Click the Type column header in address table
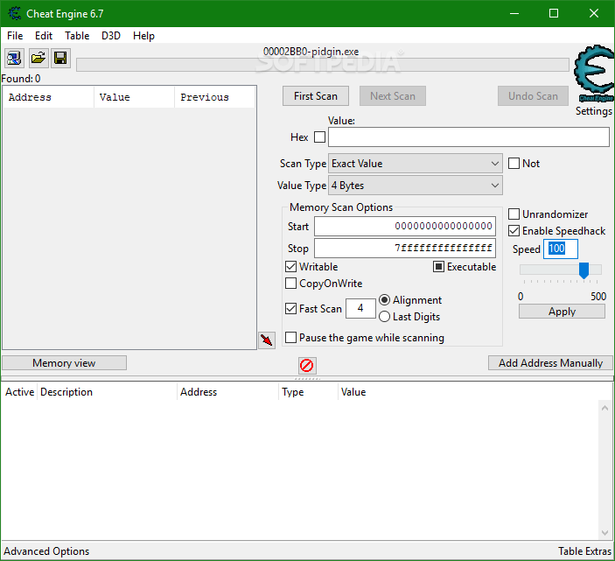 tap(308, 392)
